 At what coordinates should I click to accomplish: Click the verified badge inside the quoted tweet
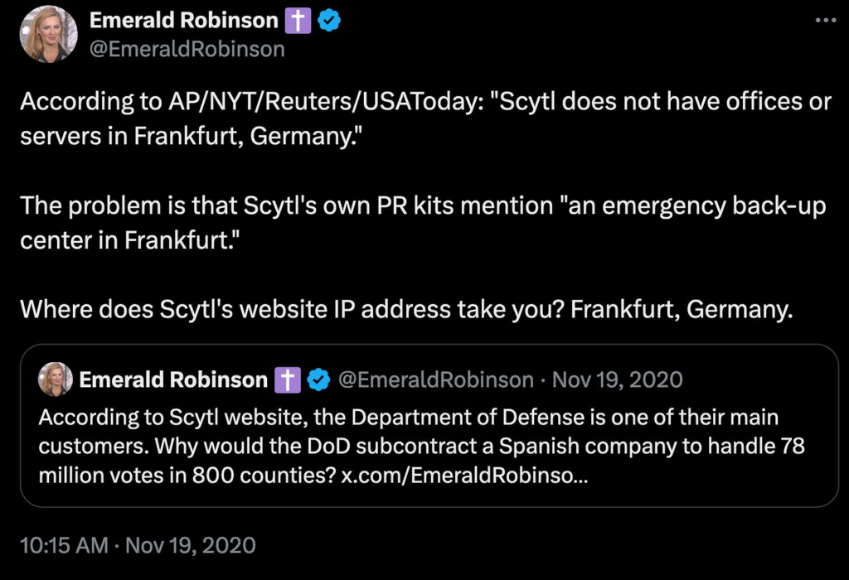pos(318,380)
